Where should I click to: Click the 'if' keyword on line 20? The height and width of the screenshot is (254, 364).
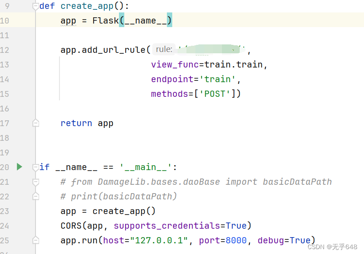44,167
